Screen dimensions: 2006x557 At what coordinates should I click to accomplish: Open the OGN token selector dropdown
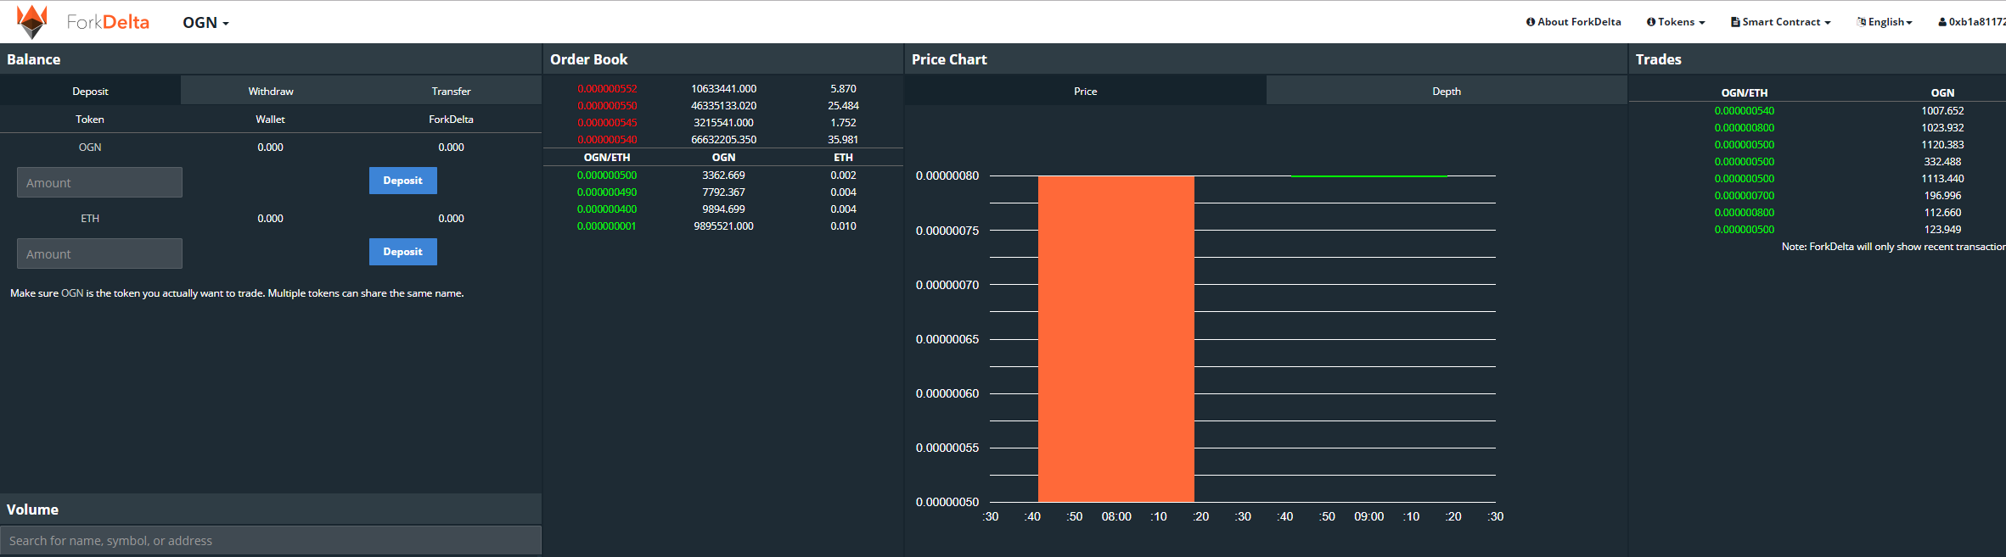pos(205,23)
